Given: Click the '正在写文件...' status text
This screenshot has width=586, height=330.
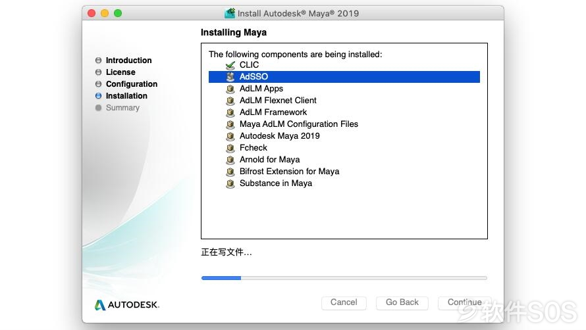Looking at the screenshot, I should pyautogui.click(x=226, y=252).
